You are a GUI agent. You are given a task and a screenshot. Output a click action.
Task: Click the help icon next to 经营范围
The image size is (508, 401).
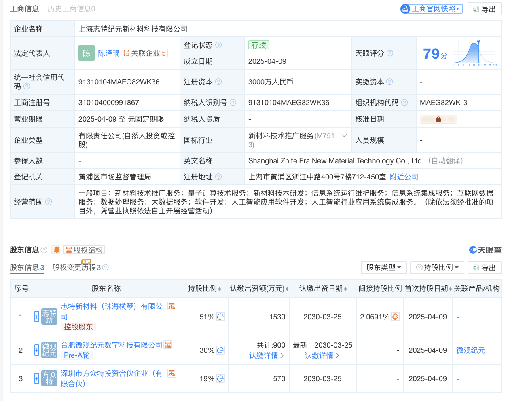pyautogui.click(x=49, y=202)
